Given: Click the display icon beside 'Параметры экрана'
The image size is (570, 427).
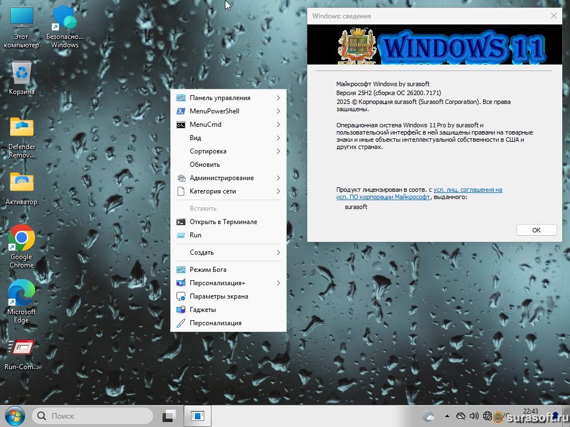Looking at the screenshot, I should pyautogui.click(x=181, y=296).
